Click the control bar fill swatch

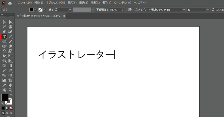[x=31, y=10]
